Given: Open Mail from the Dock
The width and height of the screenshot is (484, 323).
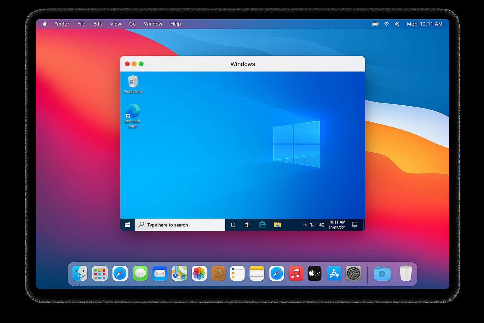Looking at the screenshot, I should pos(160,273).
